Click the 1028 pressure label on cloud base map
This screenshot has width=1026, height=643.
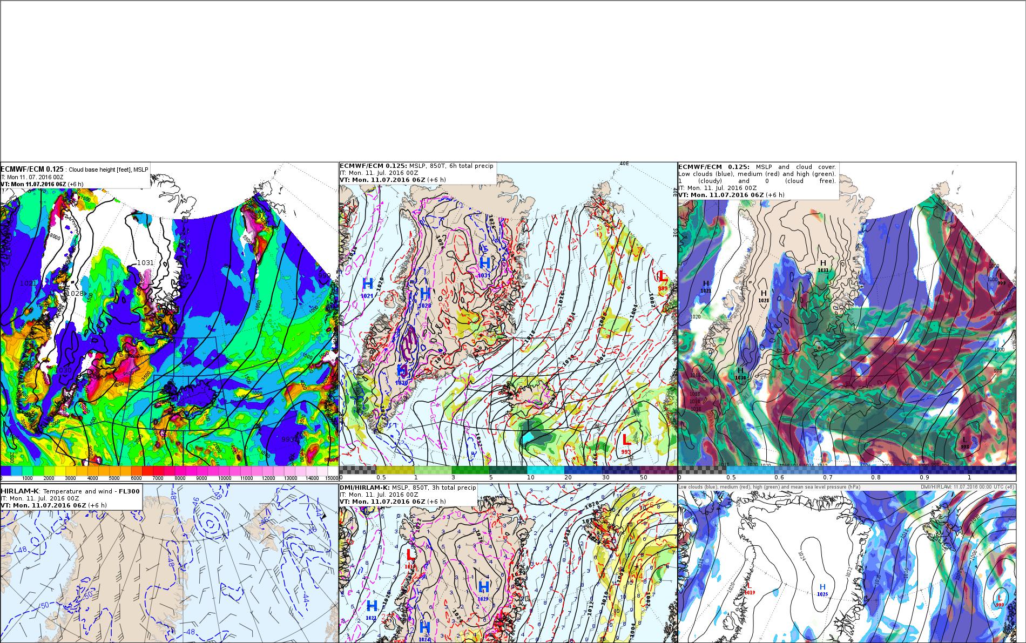[75, 293]
